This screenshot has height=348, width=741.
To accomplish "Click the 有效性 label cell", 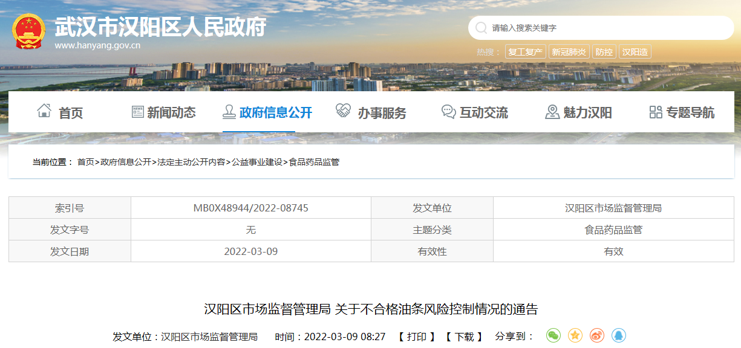I will click(x=432, y=251).
